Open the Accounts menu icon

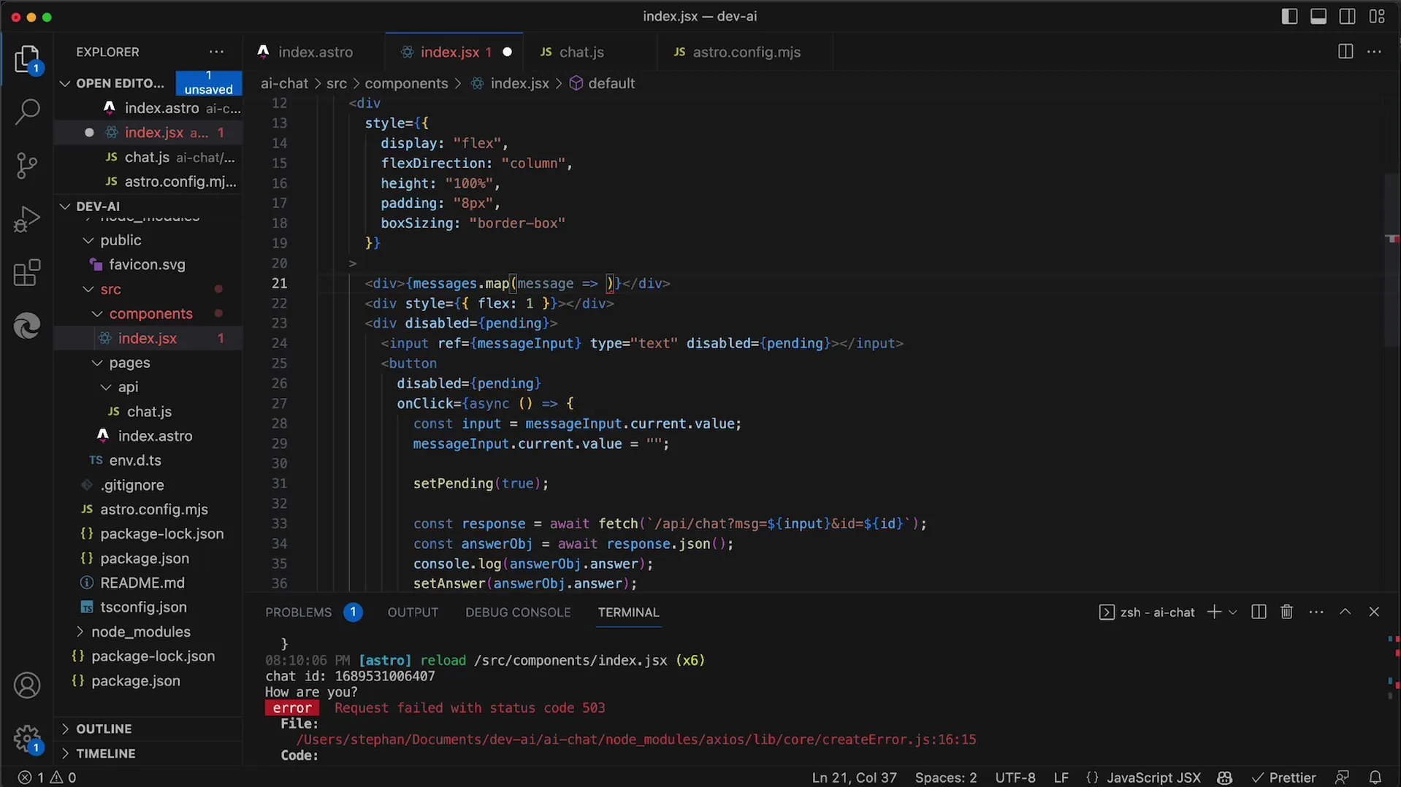[x=27, y=686]
